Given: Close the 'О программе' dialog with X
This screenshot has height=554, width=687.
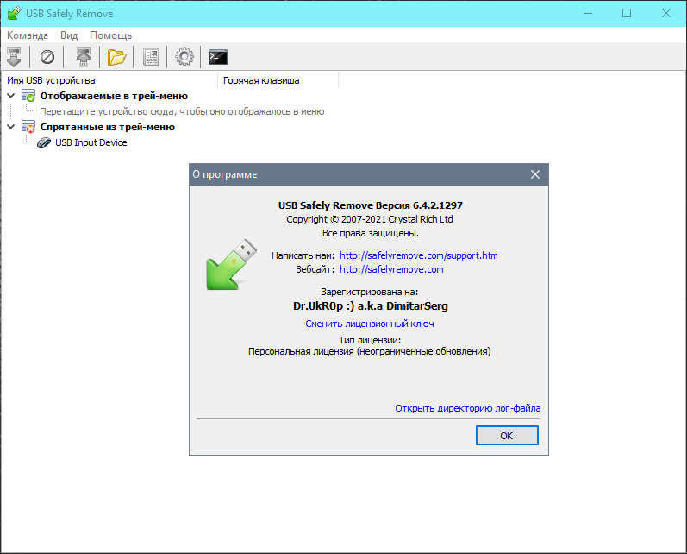Looking at the screenshot, I should (535, 174).
